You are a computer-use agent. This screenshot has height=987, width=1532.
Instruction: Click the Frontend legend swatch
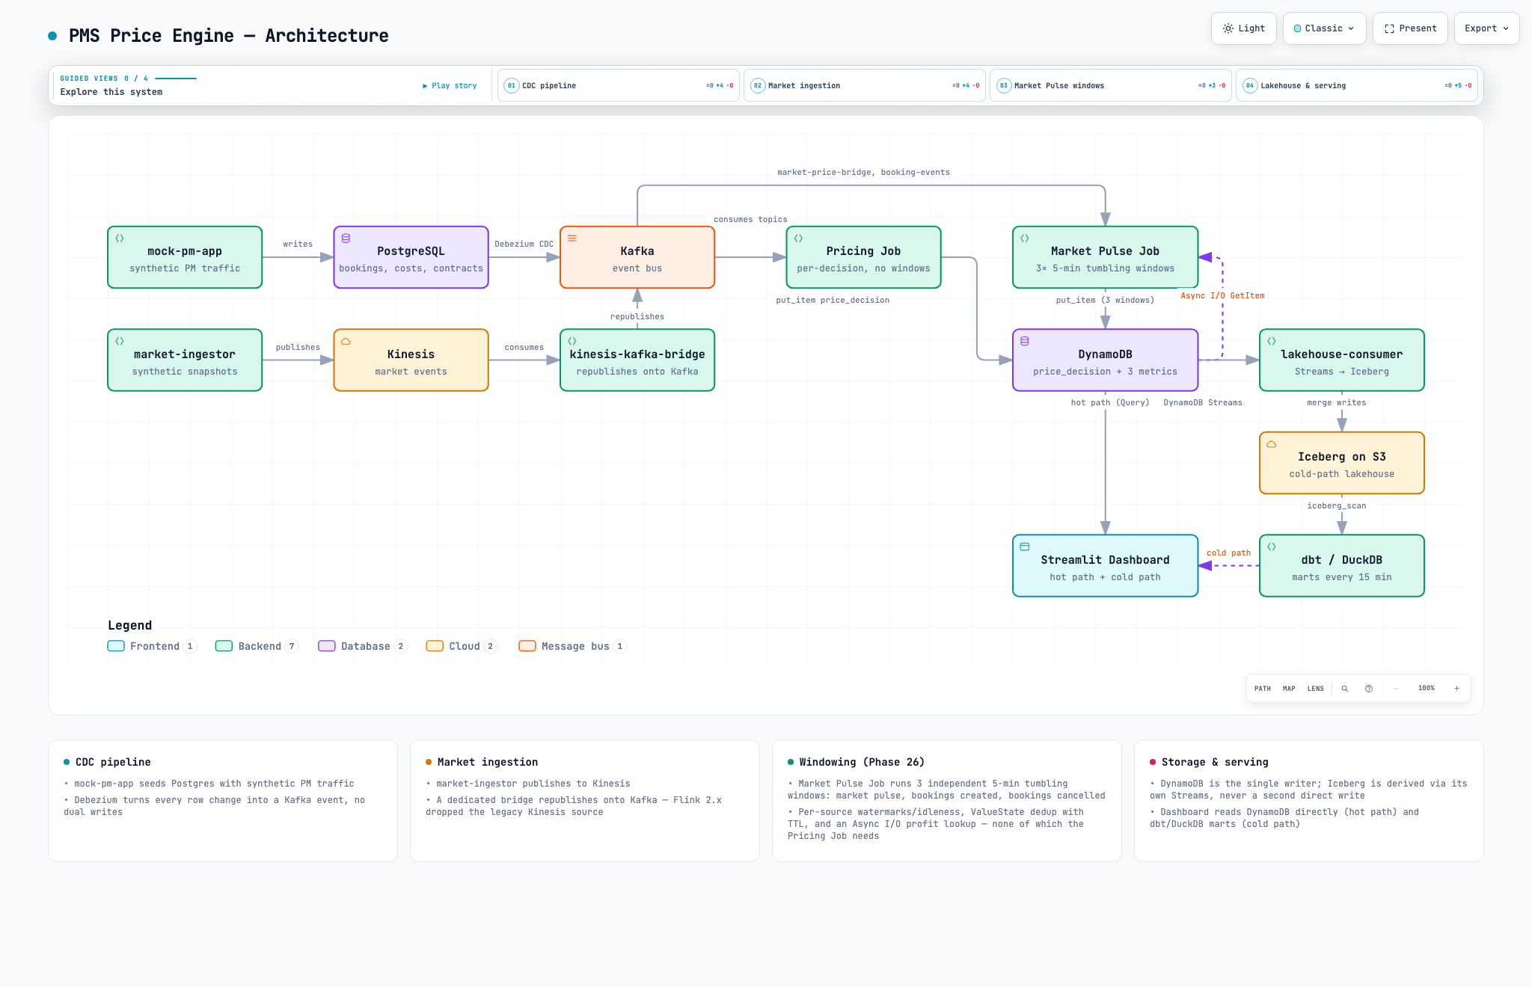pyautogui.click(x=116, y=646)
